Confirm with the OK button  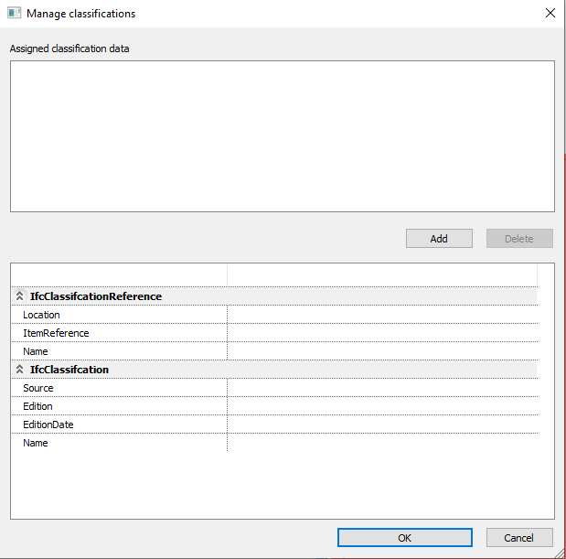click(x=405, y=538)
